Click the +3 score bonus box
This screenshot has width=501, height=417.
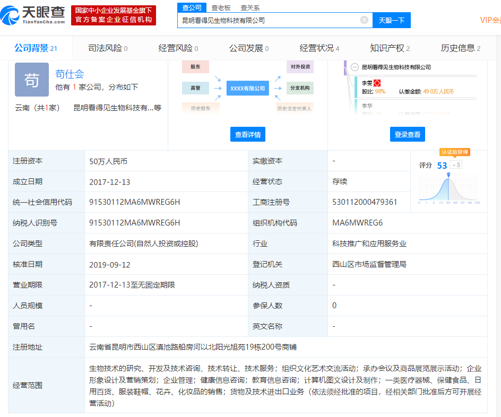[456, 165]
